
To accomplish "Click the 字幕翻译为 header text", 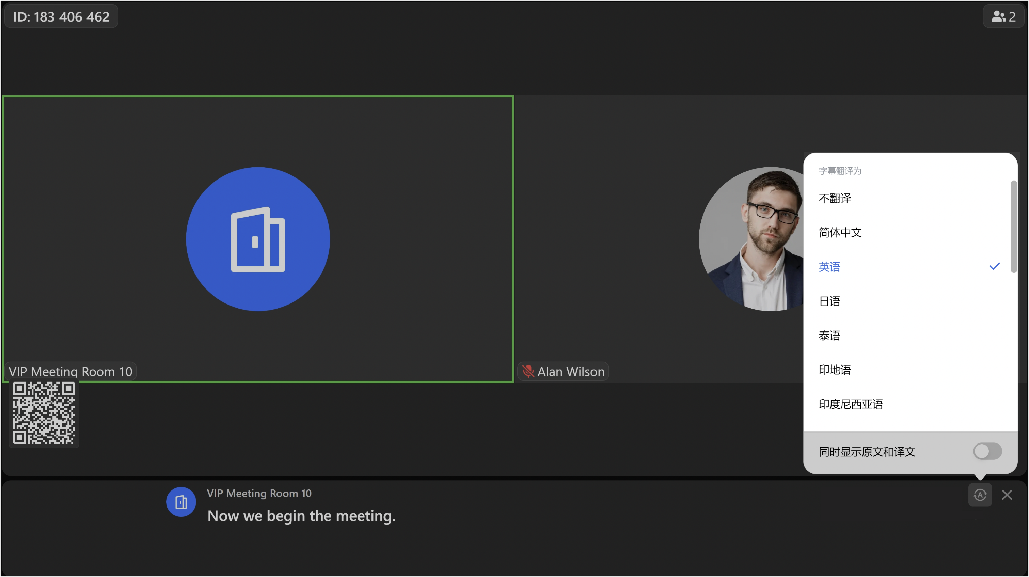I will point(840,171).
